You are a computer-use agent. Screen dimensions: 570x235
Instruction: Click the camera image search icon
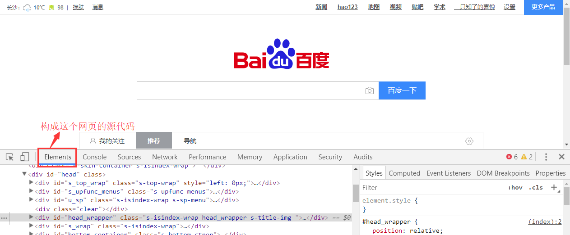tap(369, 90)
